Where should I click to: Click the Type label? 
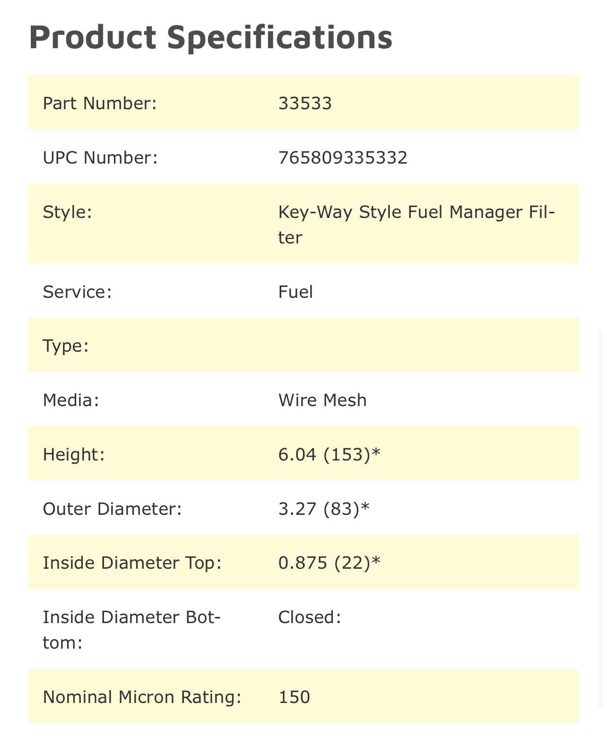[66, 346]
